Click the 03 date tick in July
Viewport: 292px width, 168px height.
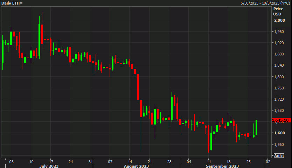tap(11, 162)
